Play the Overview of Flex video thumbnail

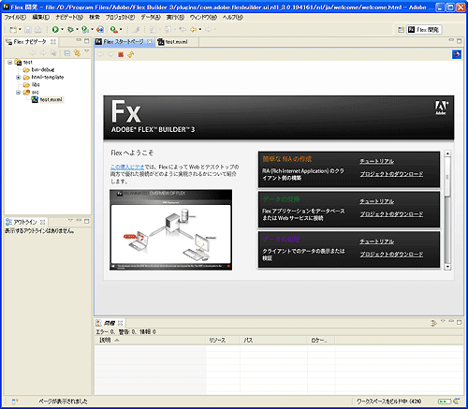(170, 230)
